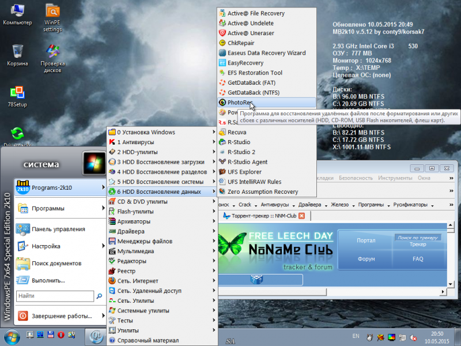Expand the 3 HDD Восстановление загрузки submenu
461x346 pixels.
point(163,162)
